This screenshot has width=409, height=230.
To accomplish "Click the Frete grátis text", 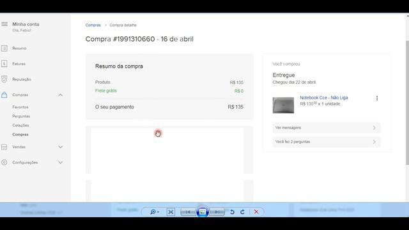I will coord(106,91).
